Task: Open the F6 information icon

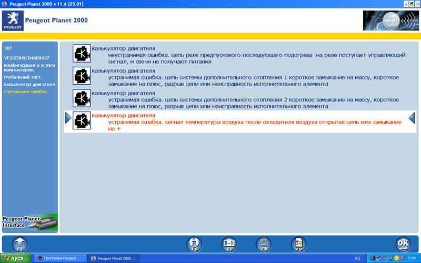Action: tap(195, 244)
